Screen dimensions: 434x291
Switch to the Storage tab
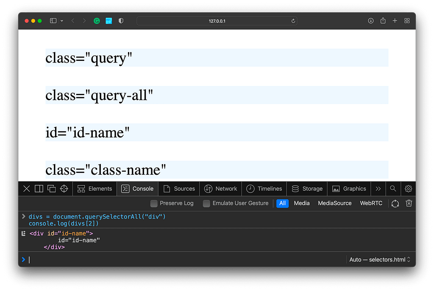[307, 189]
